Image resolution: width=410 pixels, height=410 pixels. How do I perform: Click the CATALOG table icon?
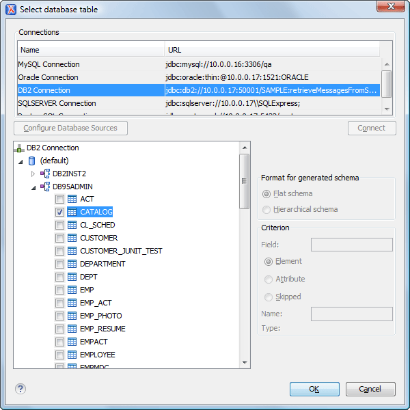72,212
